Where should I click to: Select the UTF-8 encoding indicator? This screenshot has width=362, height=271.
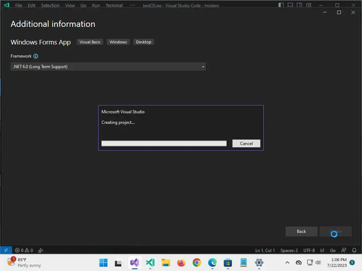[309, 250]
